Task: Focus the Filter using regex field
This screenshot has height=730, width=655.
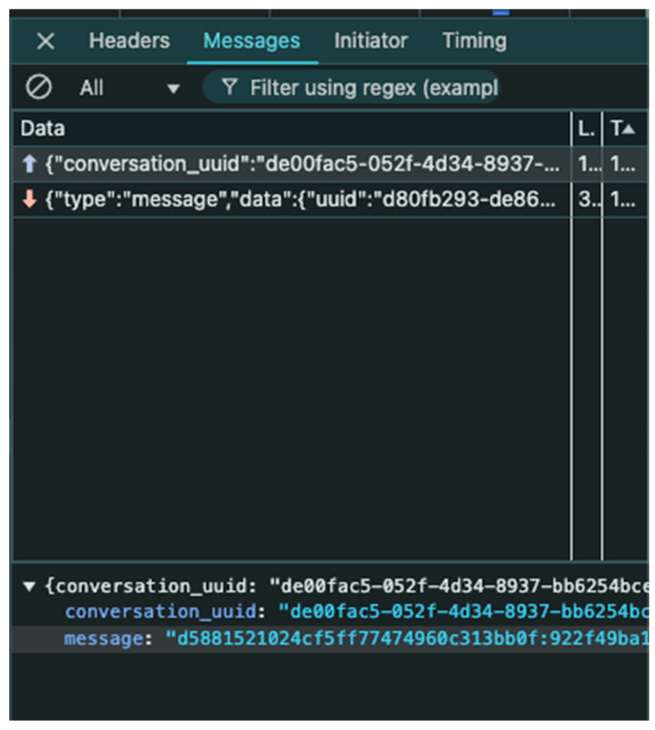Action: click(374, 88)
